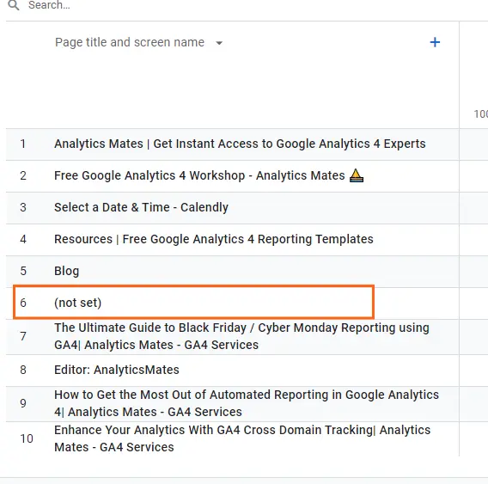Image resolution: width=488 pixels, height=484 pixels.
Task: Click row number 1 index cell
Action: pos(22,144)
